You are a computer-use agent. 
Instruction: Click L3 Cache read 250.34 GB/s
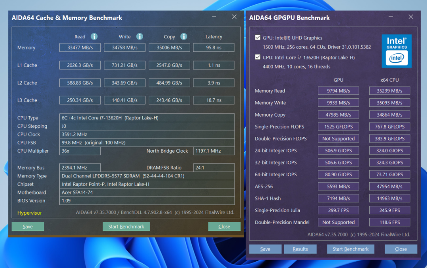80,100
